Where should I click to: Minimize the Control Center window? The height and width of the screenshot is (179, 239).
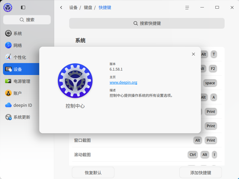pos(202,7)
